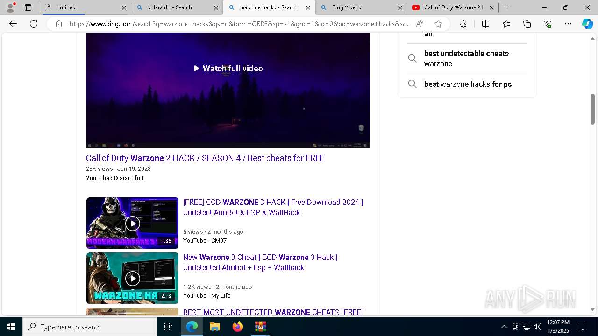Activate Read aloud icon in address bar
The image size is (598, 336).
[420, 24]
